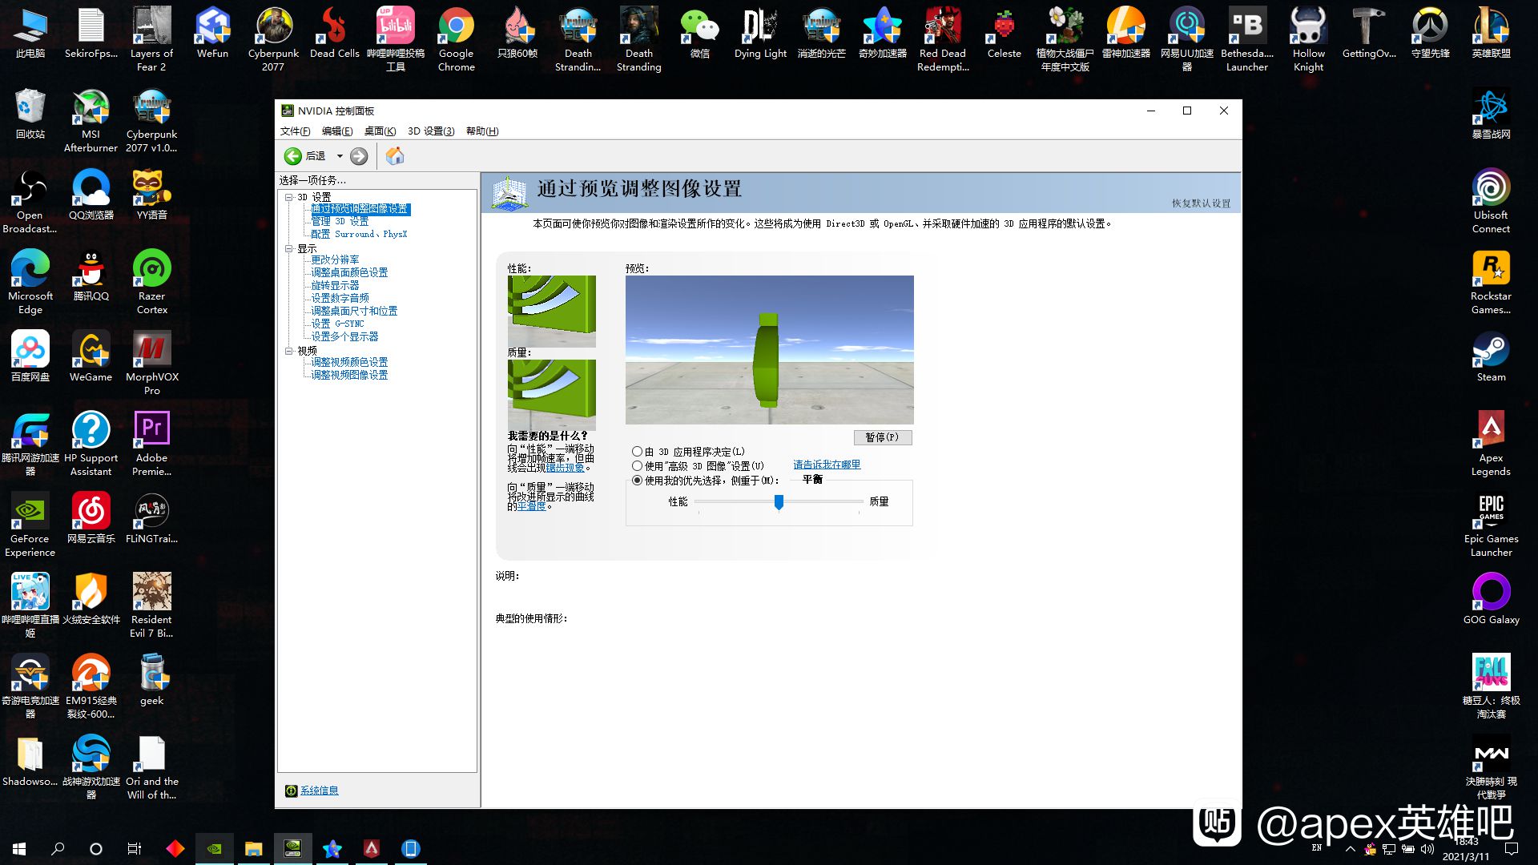Open Cyberpunk 2077 desktop icon

pyautogui.click(x=273, y=38)
